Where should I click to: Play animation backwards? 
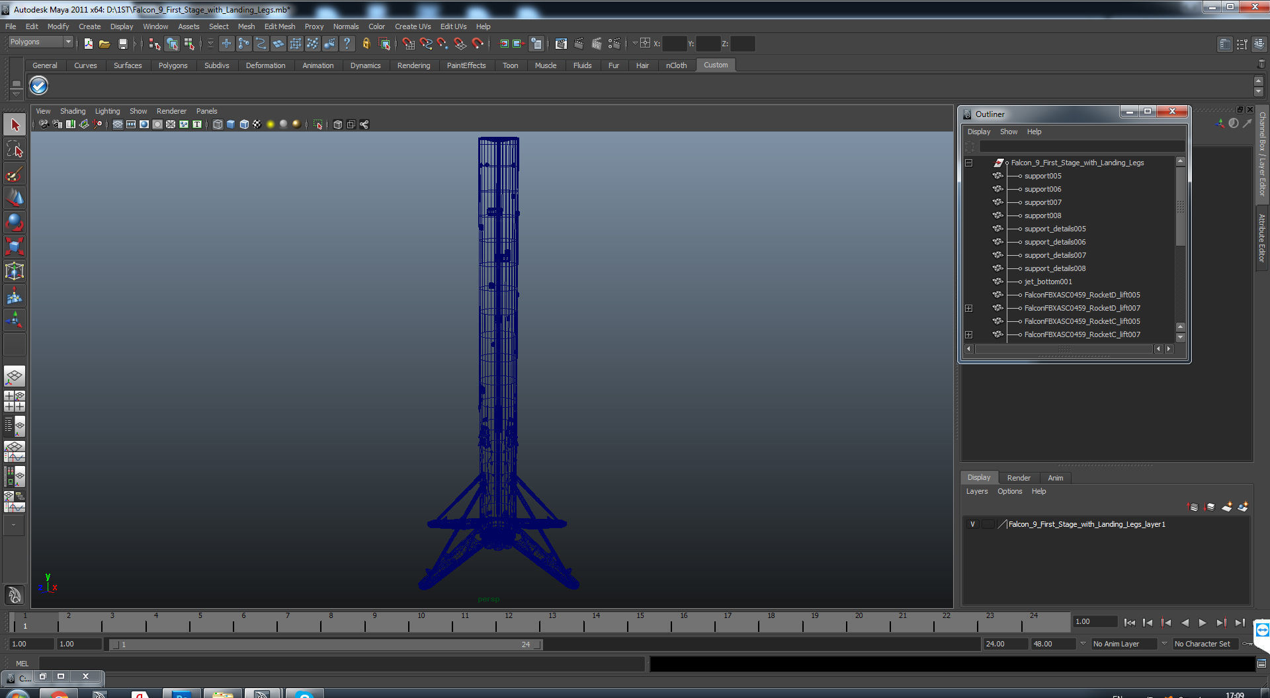tap(1185, 623)
